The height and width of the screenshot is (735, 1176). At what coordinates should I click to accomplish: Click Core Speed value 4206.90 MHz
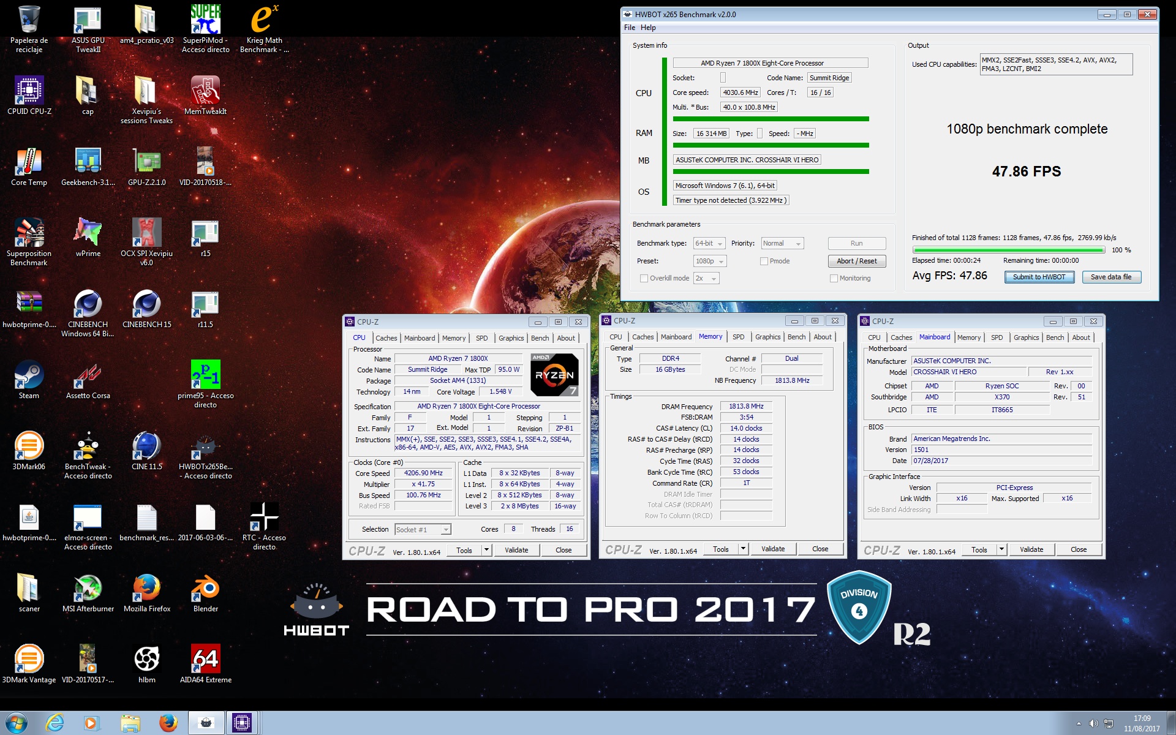click(x=423, y=473)
